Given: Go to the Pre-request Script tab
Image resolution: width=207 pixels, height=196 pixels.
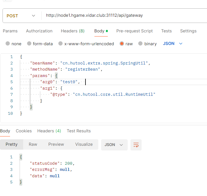Looking at the screenshot, I should 134,31.
